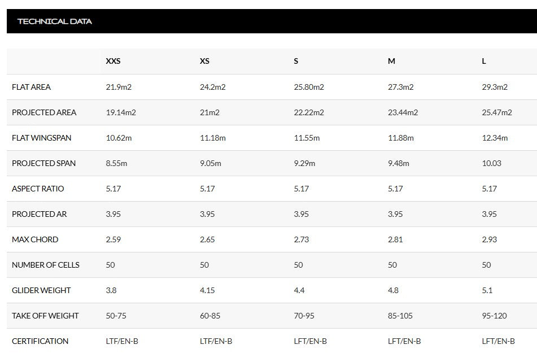
Task: Click the PROJECTED AREA row label
Action: [44, 112]
